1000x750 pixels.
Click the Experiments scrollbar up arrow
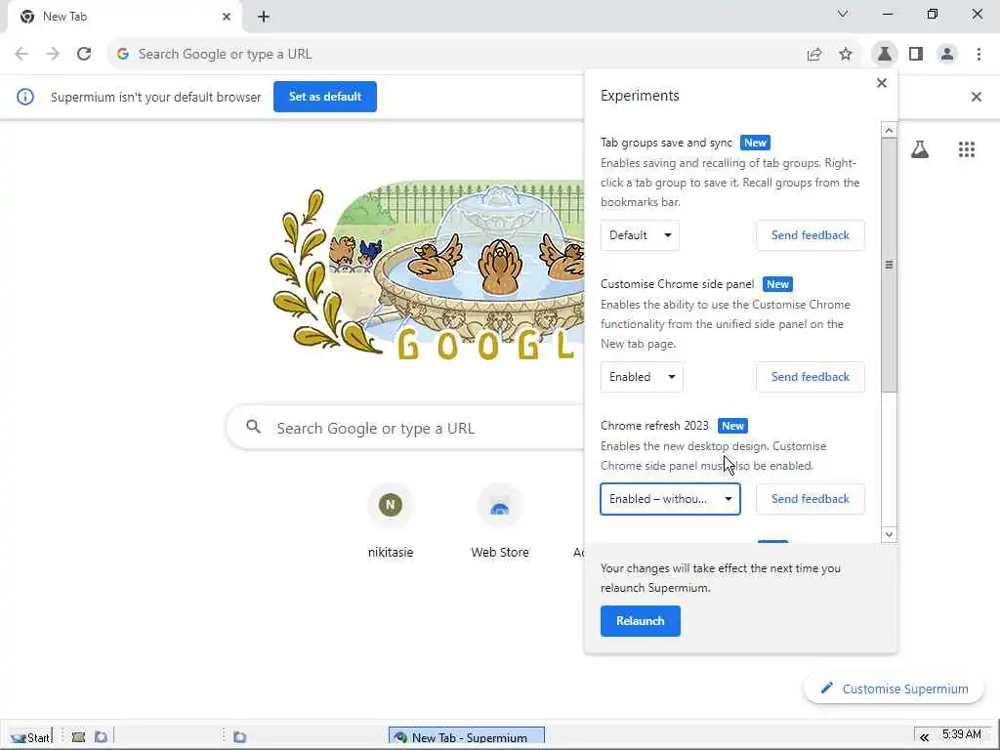tap(889, 130)
